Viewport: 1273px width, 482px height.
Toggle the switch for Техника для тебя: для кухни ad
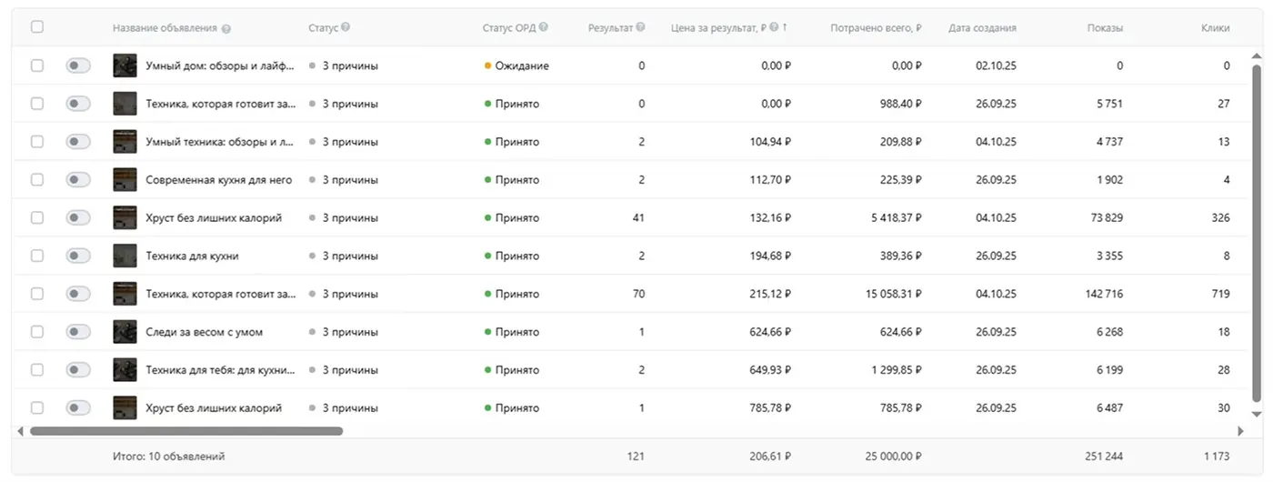pos(78,370)
